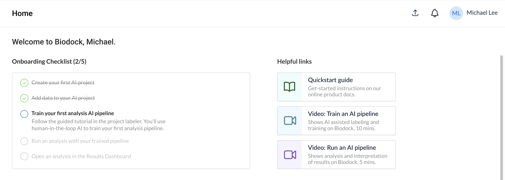This screenshot has height=180, width=505.
Task: Click the page vertical scrollbar
Action: [501, 118]
